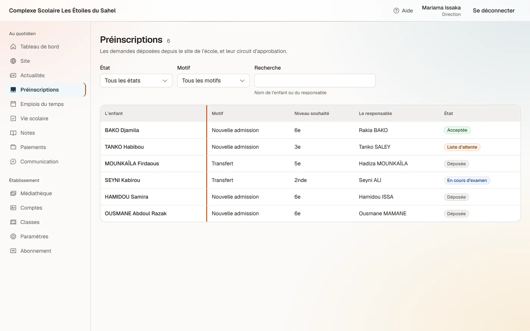The image size is (530, 331).
Task: Open the BAKO Djamila application row
Action: (310, 130)
